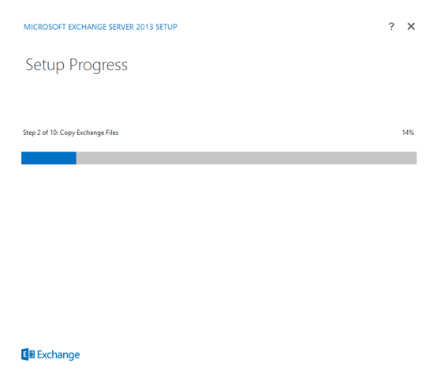This screenshot has height=382, width=437.
Task: Click the blue Exchange E logo icon
Action: tap(28, 354)
